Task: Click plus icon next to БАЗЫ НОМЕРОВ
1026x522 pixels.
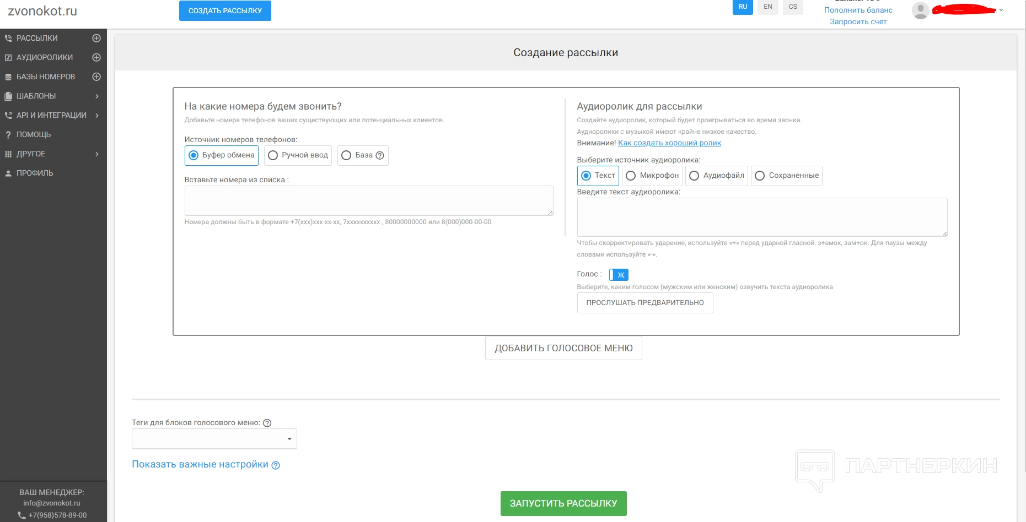Action: (x=96, y=77)
